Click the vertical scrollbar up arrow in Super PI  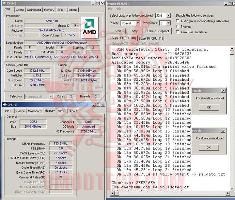pos(232,48)
